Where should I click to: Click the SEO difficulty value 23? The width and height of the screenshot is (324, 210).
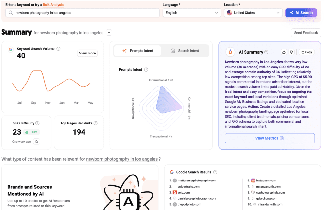pos(17,132)
